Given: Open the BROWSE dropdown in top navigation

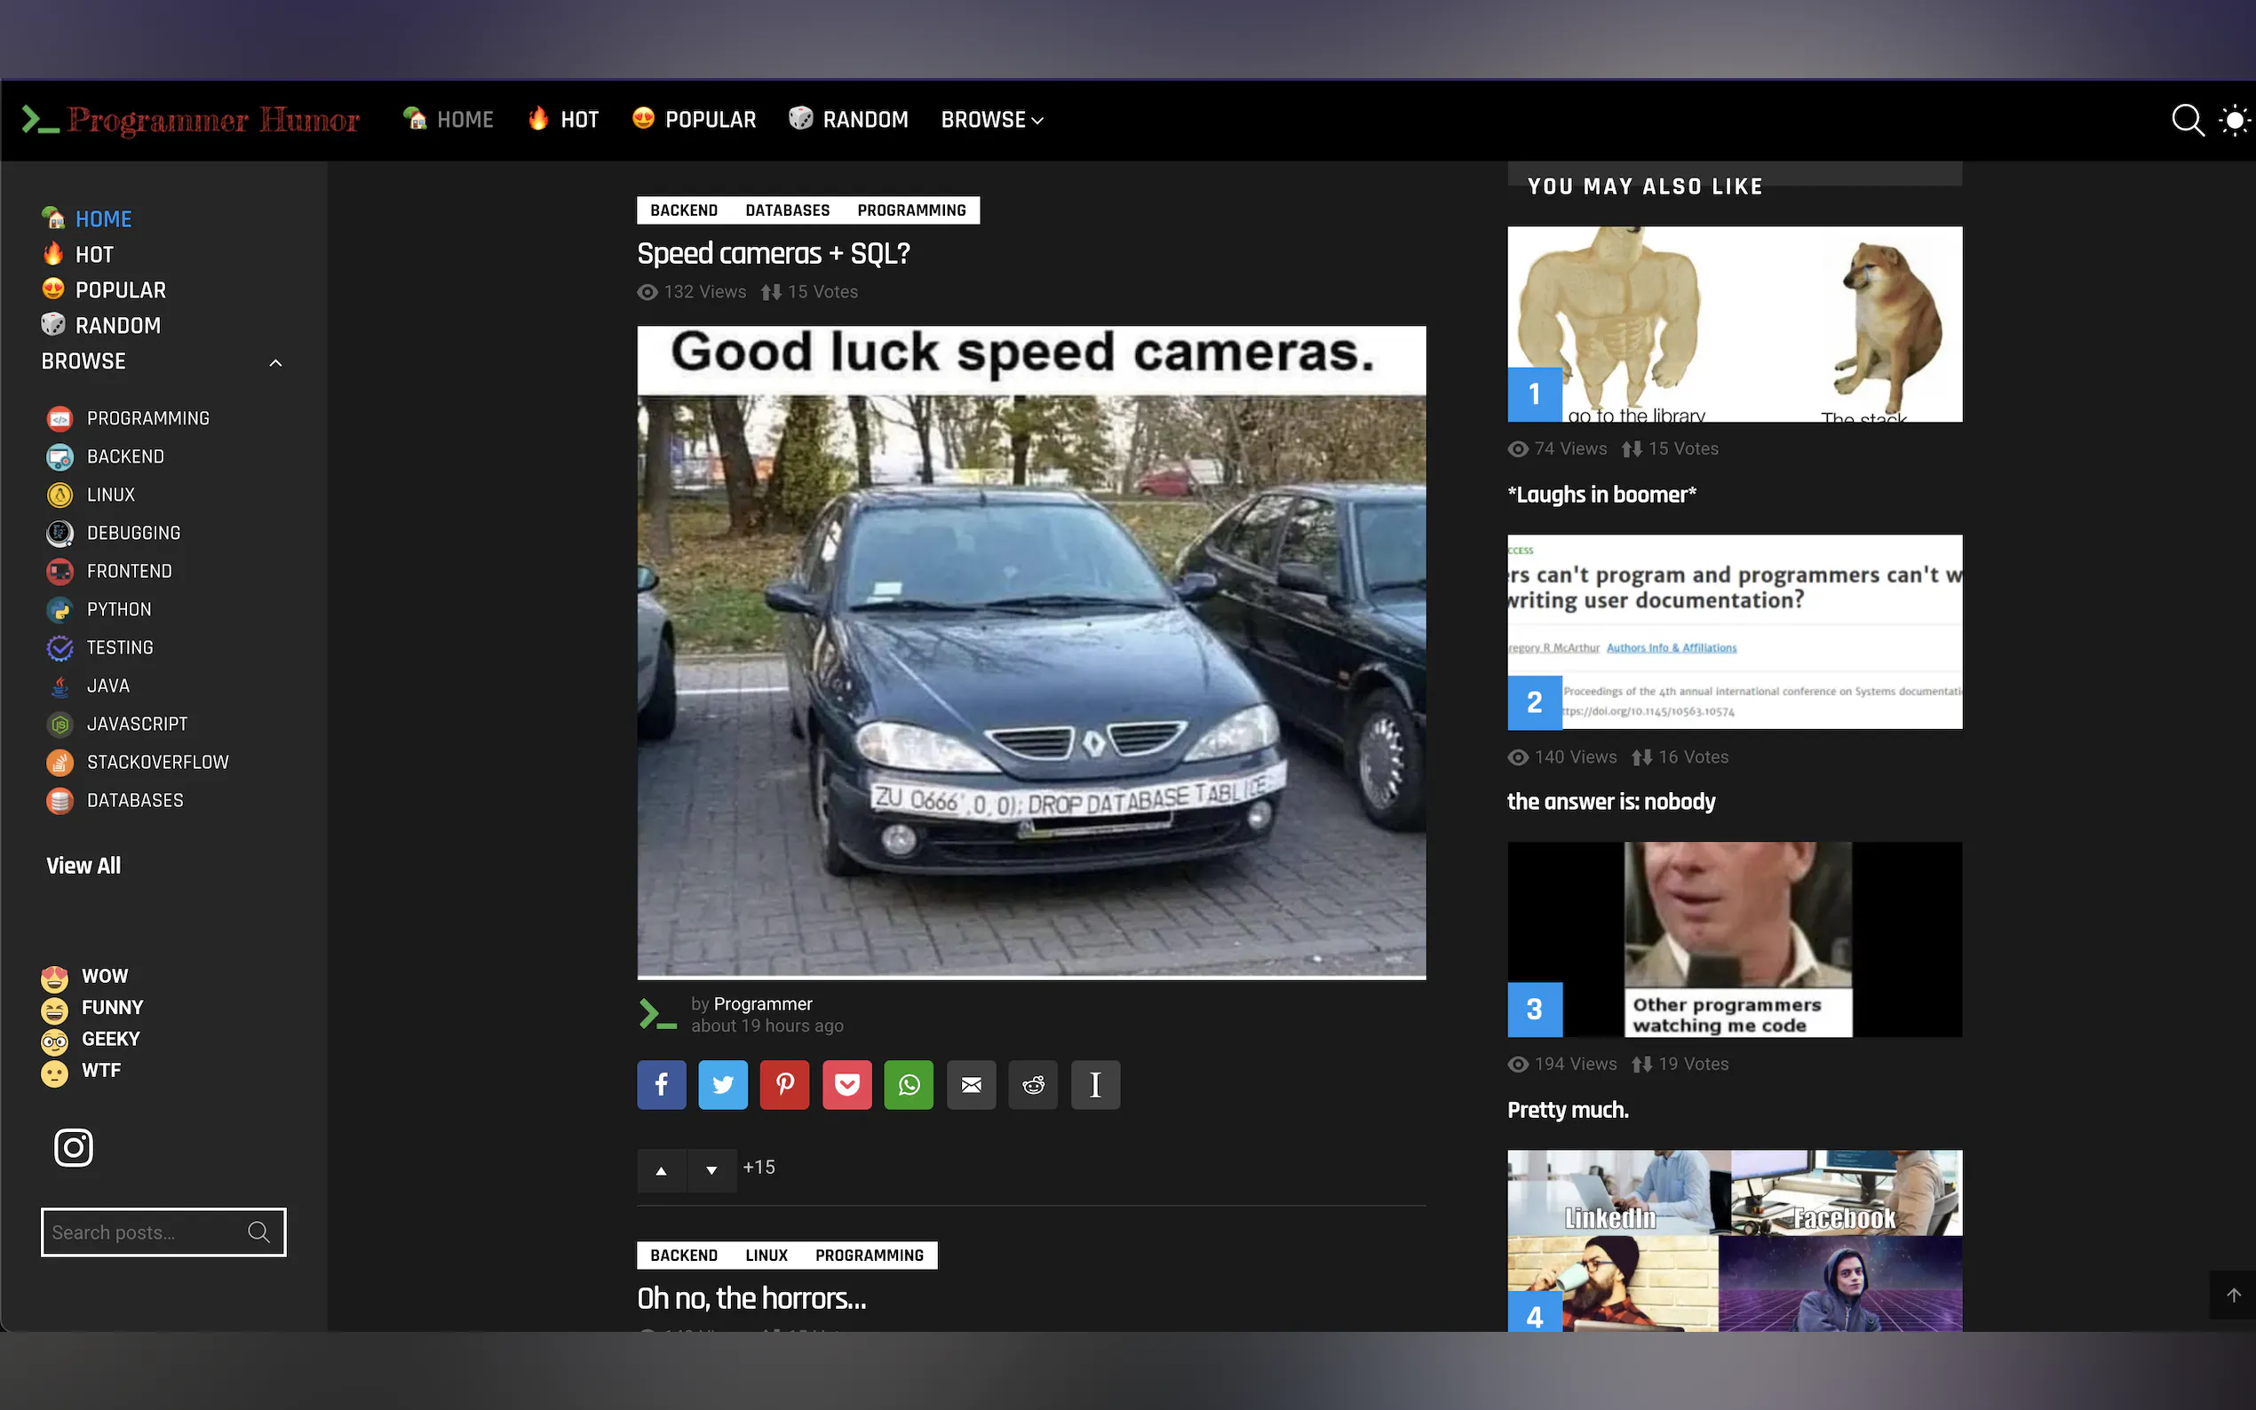Looking at the screenshot, I should pos(991,120).
